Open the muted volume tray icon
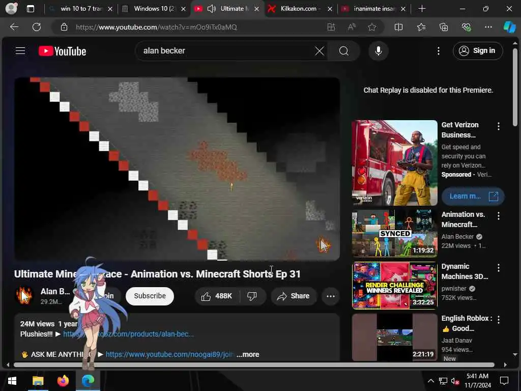521x391 pixels. point(455,381)
